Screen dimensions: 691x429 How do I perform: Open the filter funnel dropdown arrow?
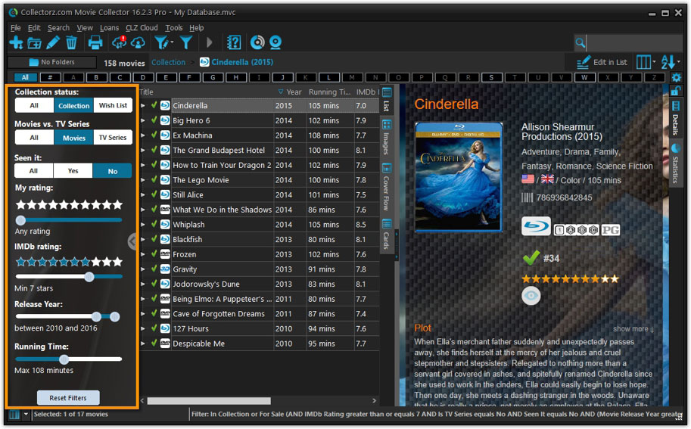click(172, 42)
